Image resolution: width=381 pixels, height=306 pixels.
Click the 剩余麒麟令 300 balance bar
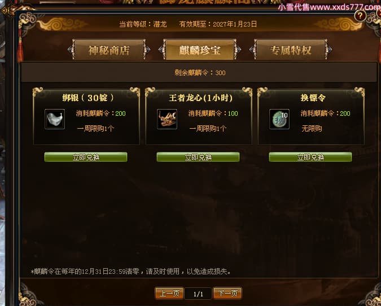point(199,72)
